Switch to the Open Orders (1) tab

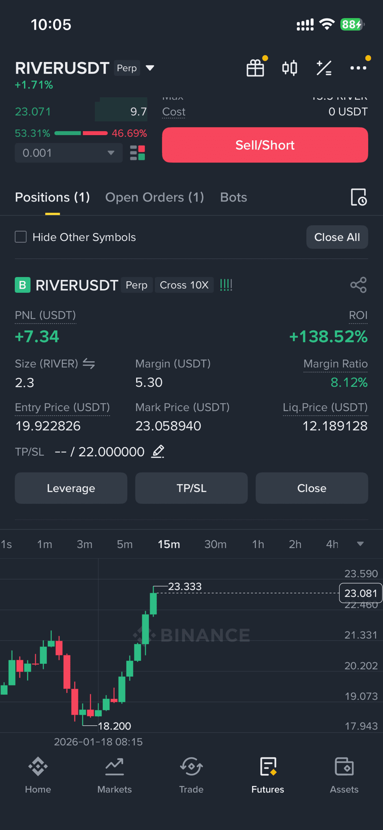click(154, 197)
